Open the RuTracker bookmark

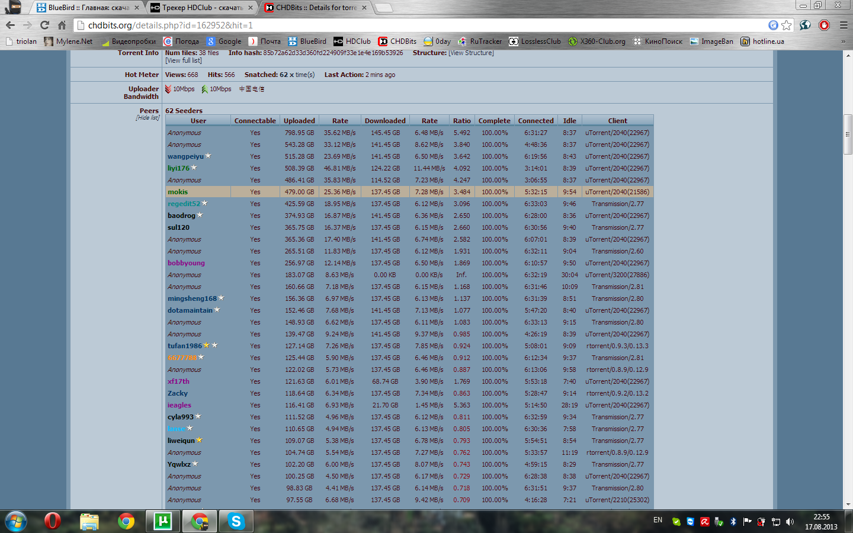pos(480,41)
